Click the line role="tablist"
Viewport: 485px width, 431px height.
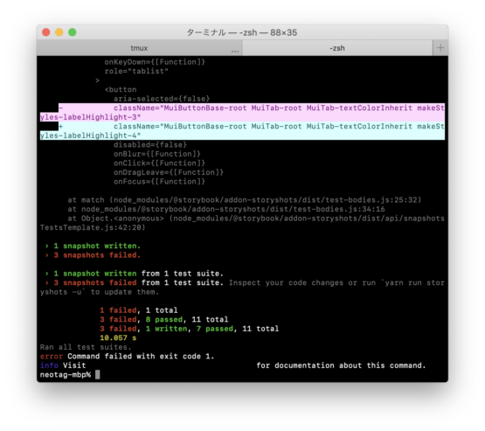(x=136, y=71)
